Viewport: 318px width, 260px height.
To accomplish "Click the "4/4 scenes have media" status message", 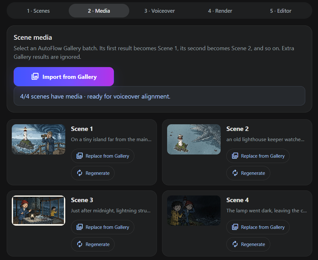I will click(x=159, y=96).
